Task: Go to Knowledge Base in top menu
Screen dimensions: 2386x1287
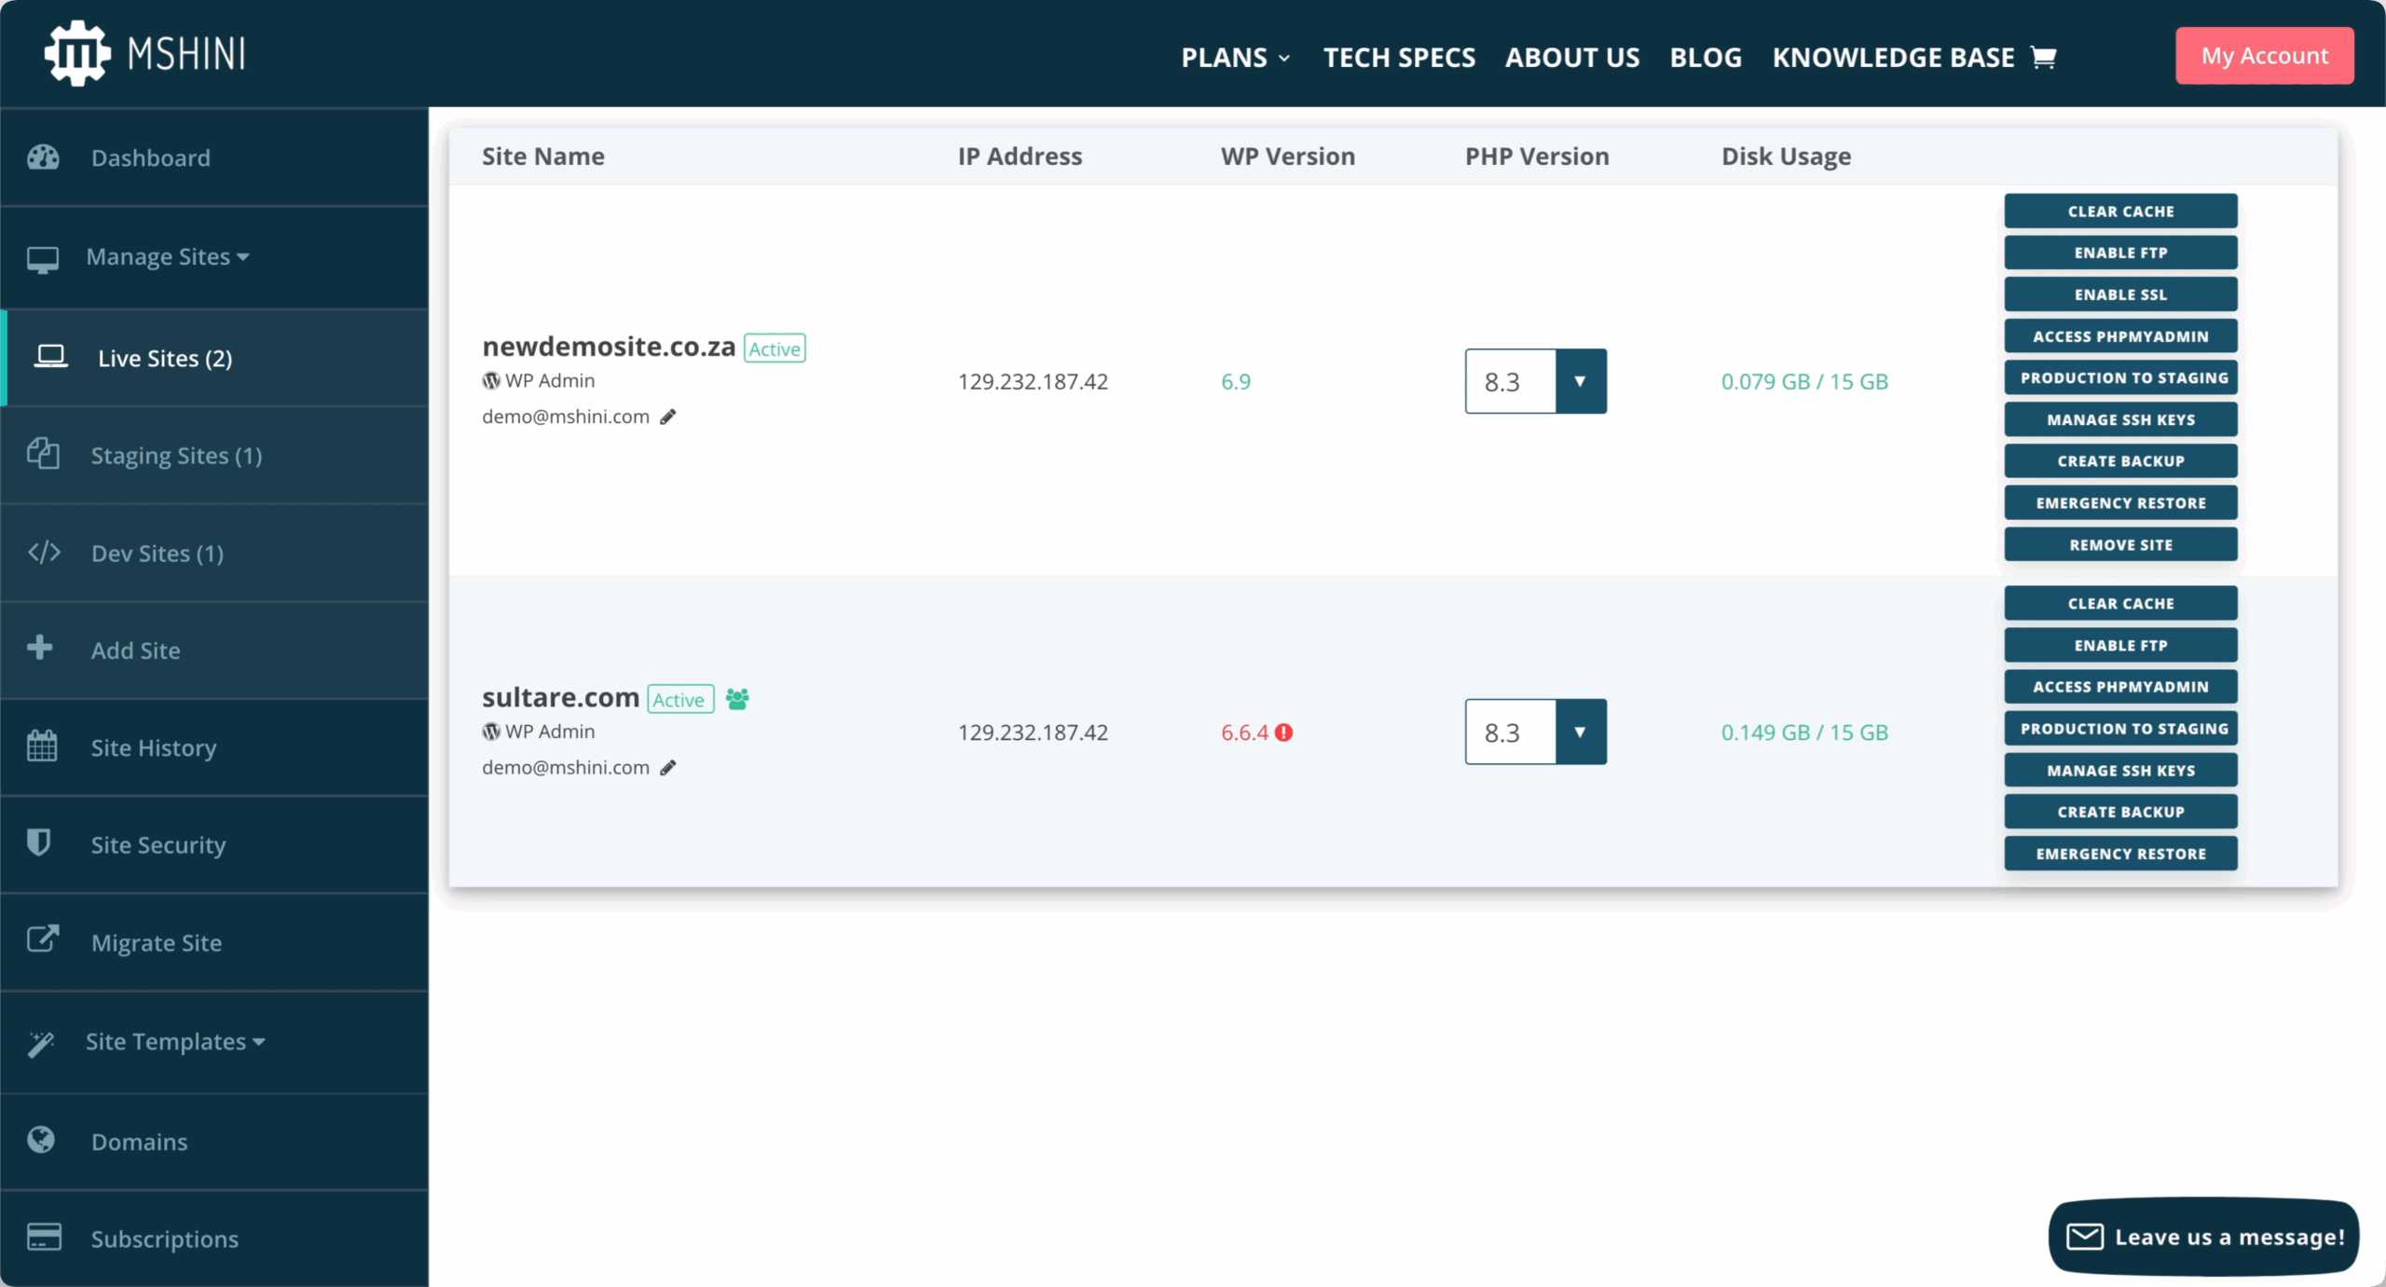Action: [1893, 58]
